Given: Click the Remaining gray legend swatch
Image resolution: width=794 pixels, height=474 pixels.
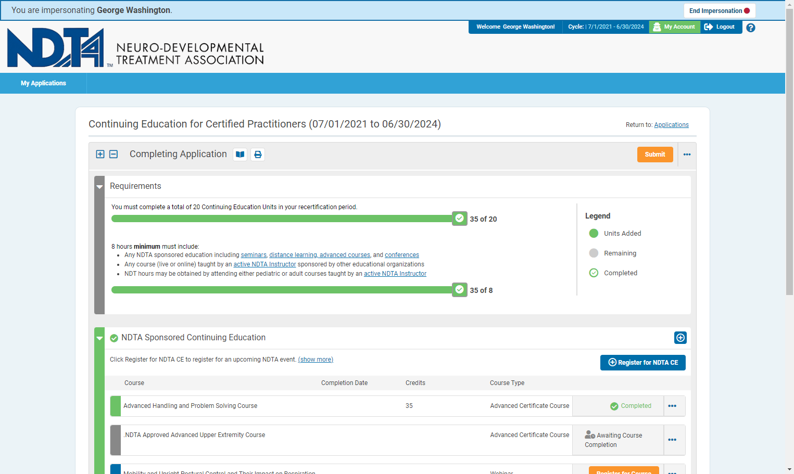Looking at the screenshot, I should [594, 253].
